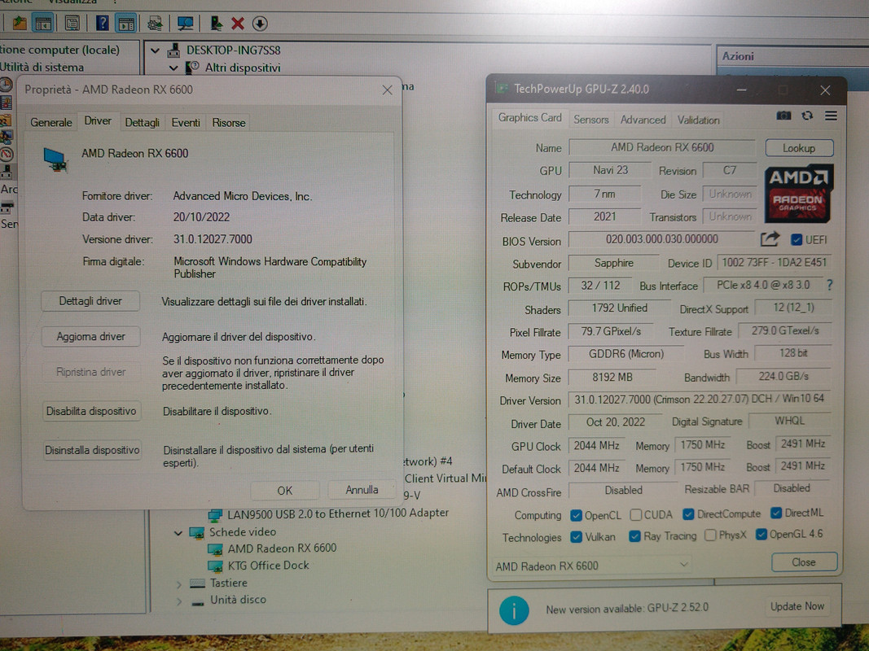Collapse the DESKTOP-ING7SS8 tree node
This screenshot has width=869, height=651.
click(x=156, y=51)
